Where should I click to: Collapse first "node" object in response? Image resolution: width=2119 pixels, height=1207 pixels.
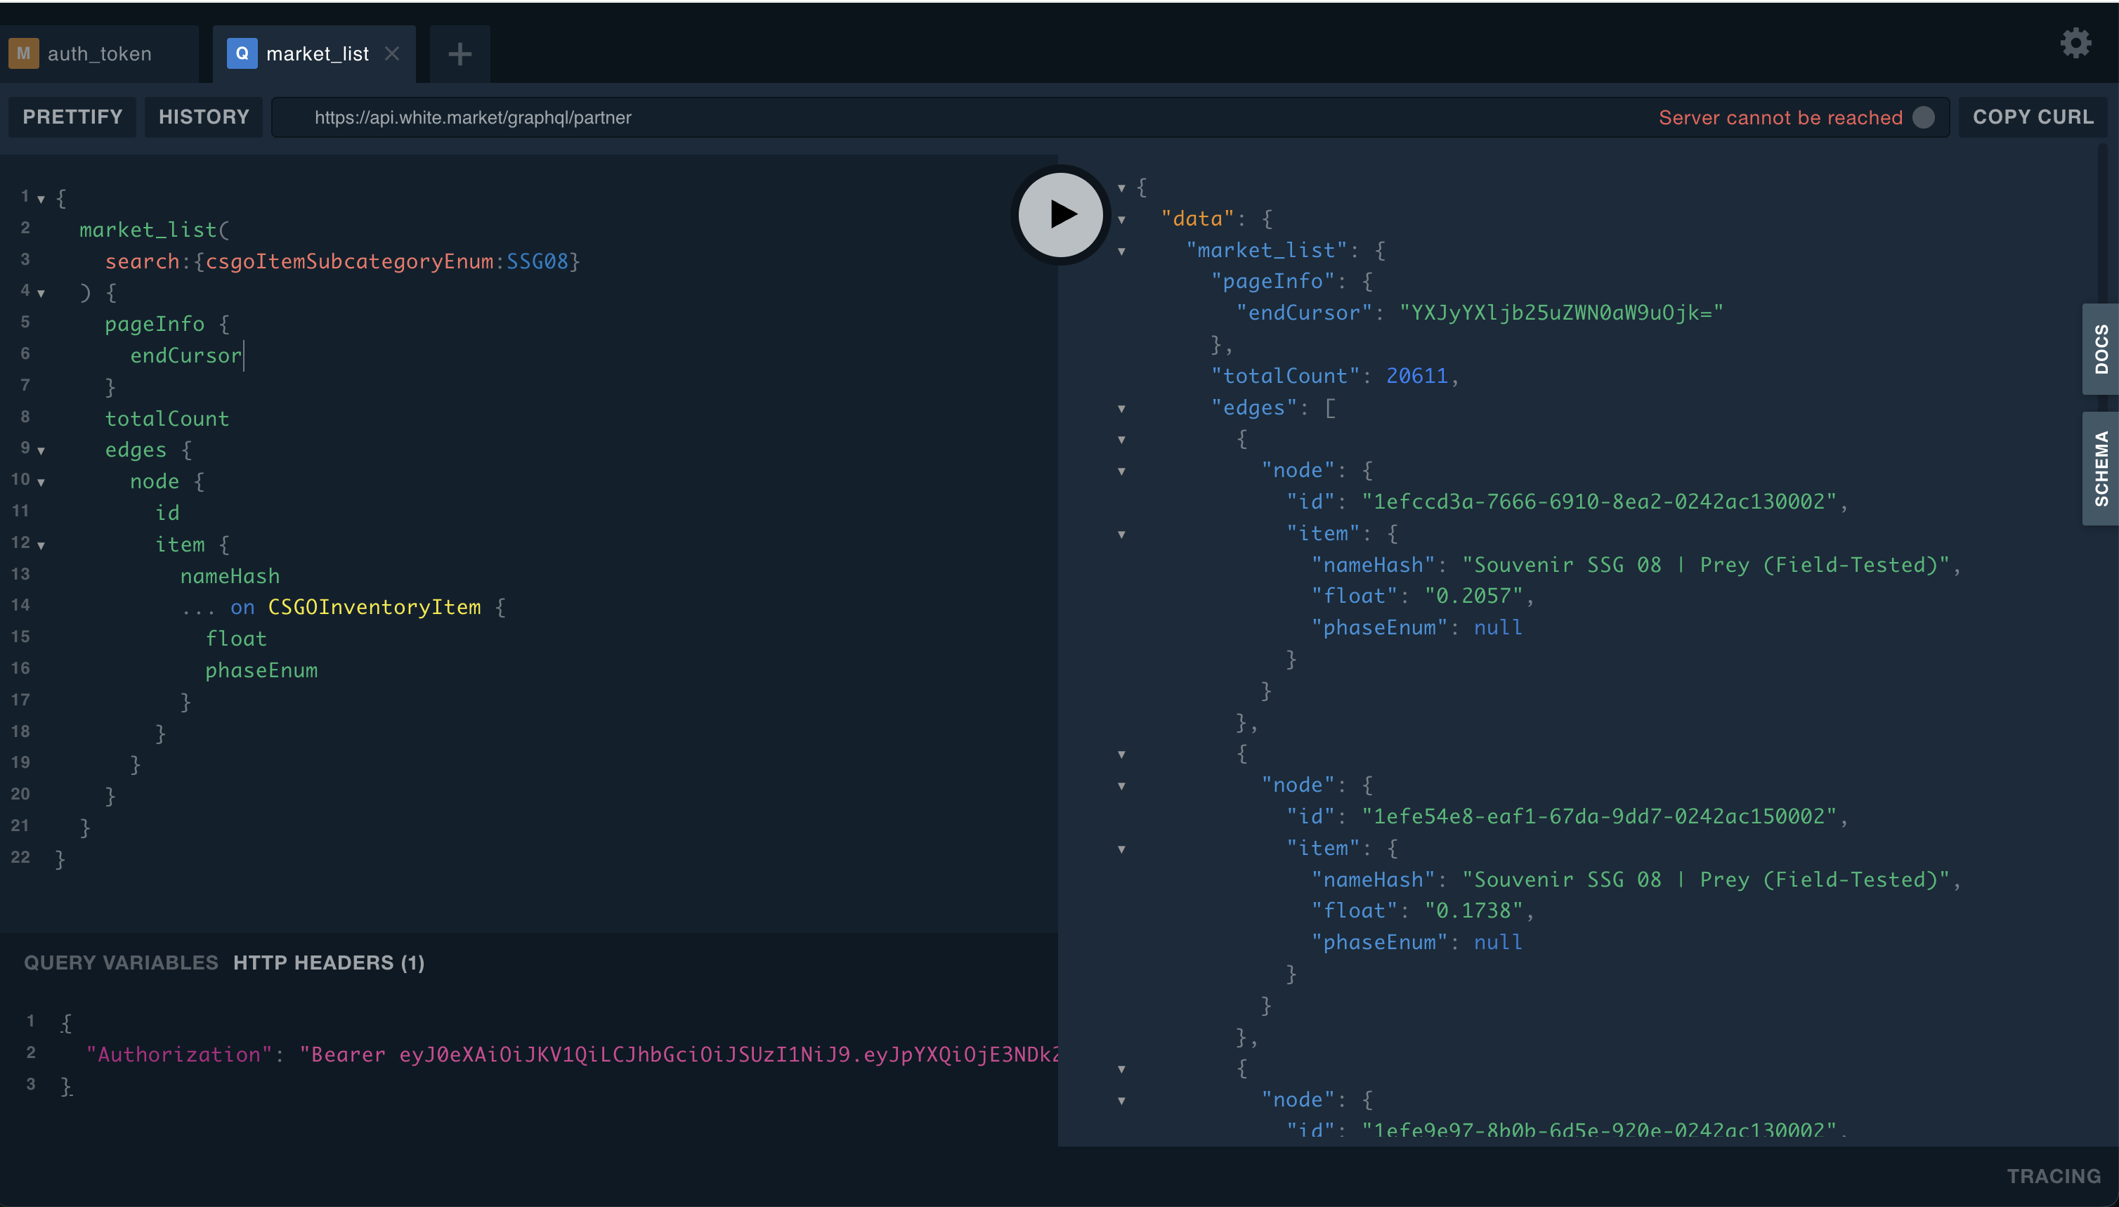(1121, 471)
